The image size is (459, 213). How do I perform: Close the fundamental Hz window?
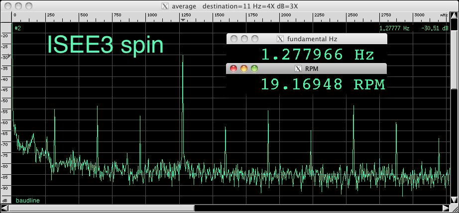pos(233,39)
